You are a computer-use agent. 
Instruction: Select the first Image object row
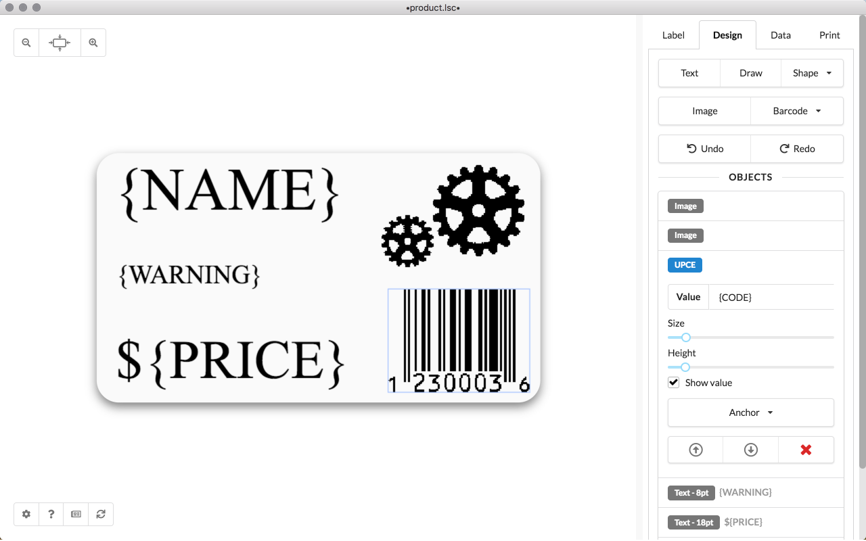[x=751, y=206]
